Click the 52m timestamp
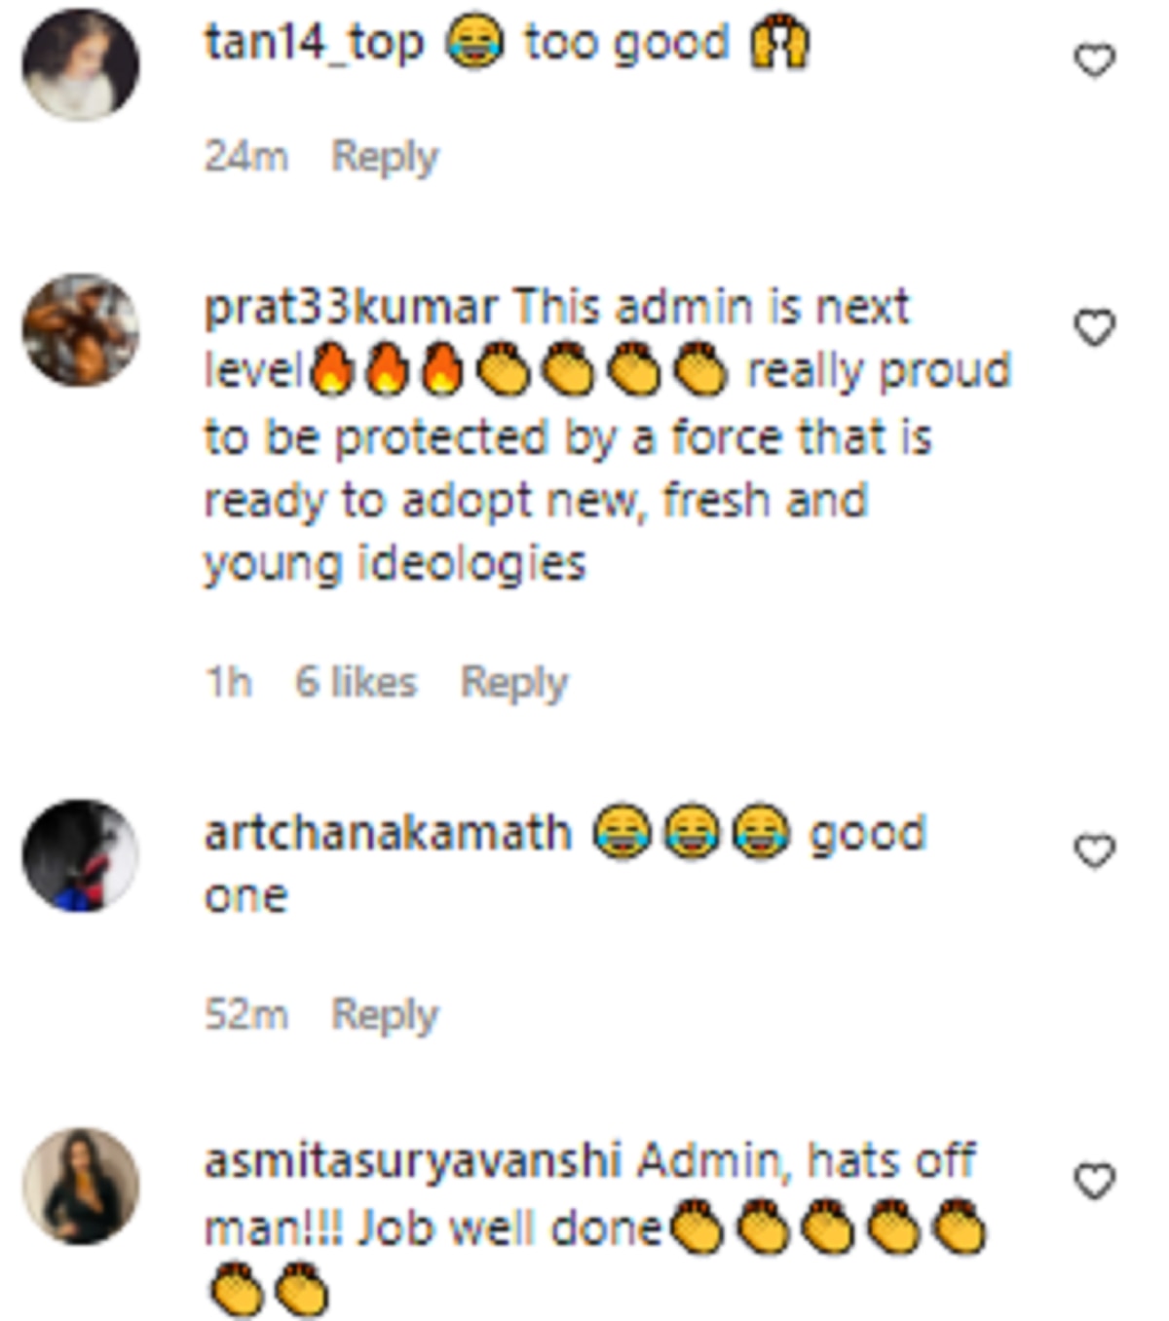The height and width of the screenshot is (1321, 1169). pos(245,1014)
